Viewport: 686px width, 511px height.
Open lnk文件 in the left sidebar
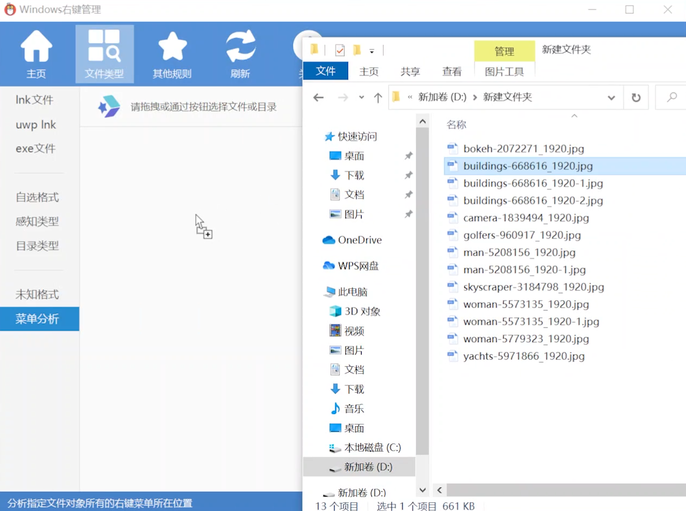click(x=34, y=100)
